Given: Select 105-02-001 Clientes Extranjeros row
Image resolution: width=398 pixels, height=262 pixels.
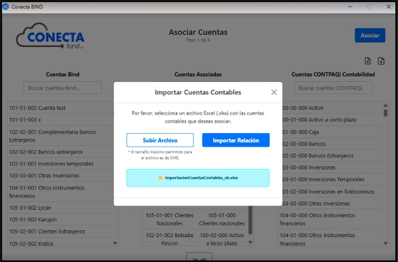Looking at the screenshot, I should click(60, 231).
